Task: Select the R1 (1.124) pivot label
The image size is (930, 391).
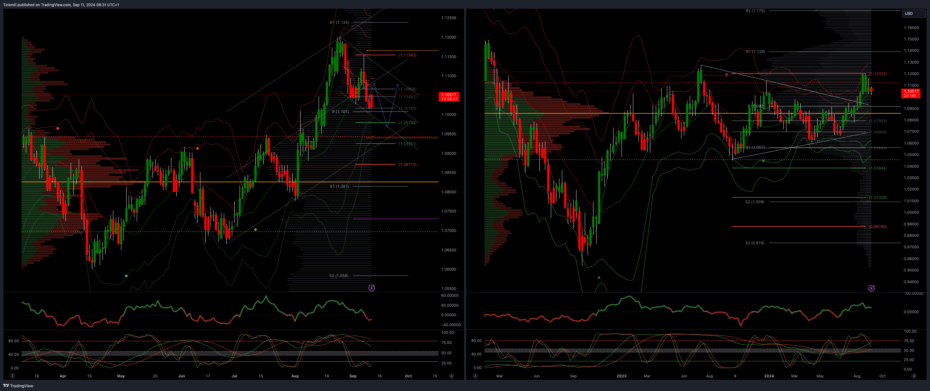Action: (x=339, y=22)
